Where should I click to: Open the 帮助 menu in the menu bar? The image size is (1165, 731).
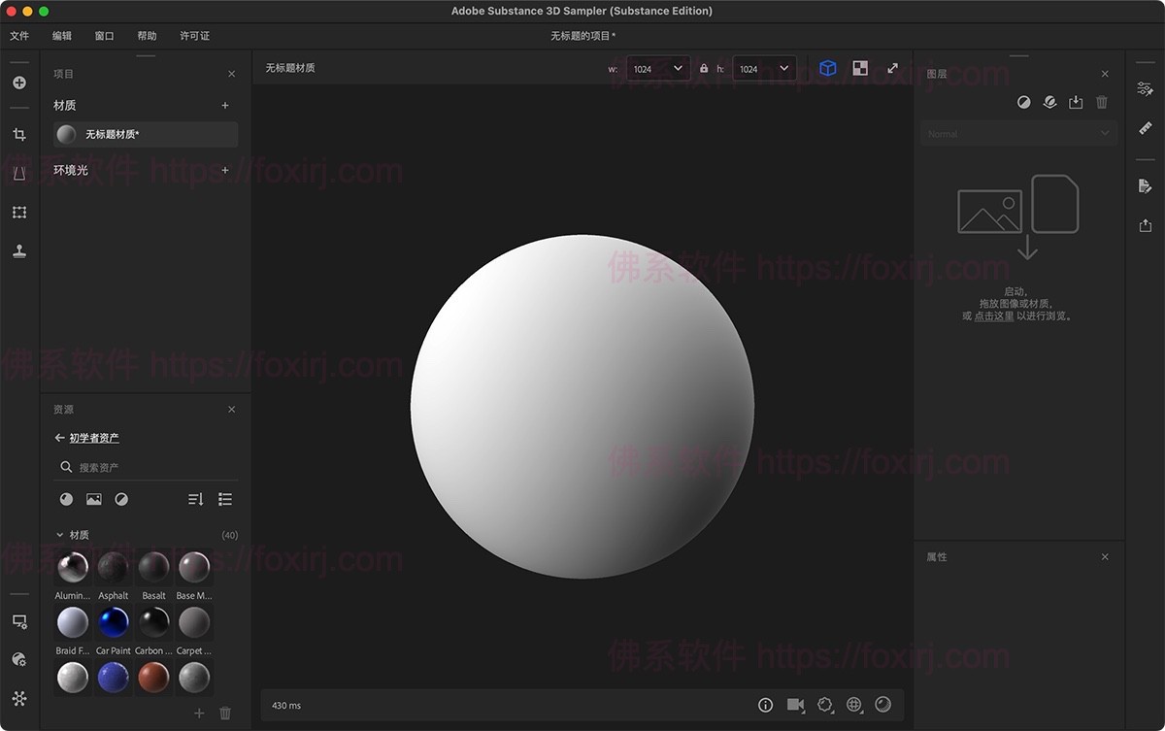[147, 36]
